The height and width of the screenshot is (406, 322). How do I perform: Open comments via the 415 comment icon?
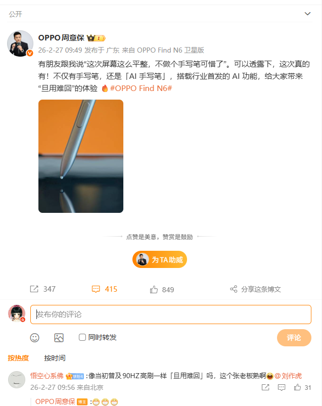[x=96, y=289]
